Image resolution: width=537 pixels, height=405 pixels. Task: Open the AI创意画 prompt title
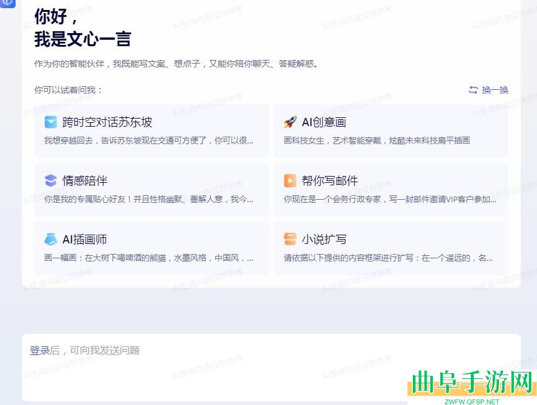point(324,122)
